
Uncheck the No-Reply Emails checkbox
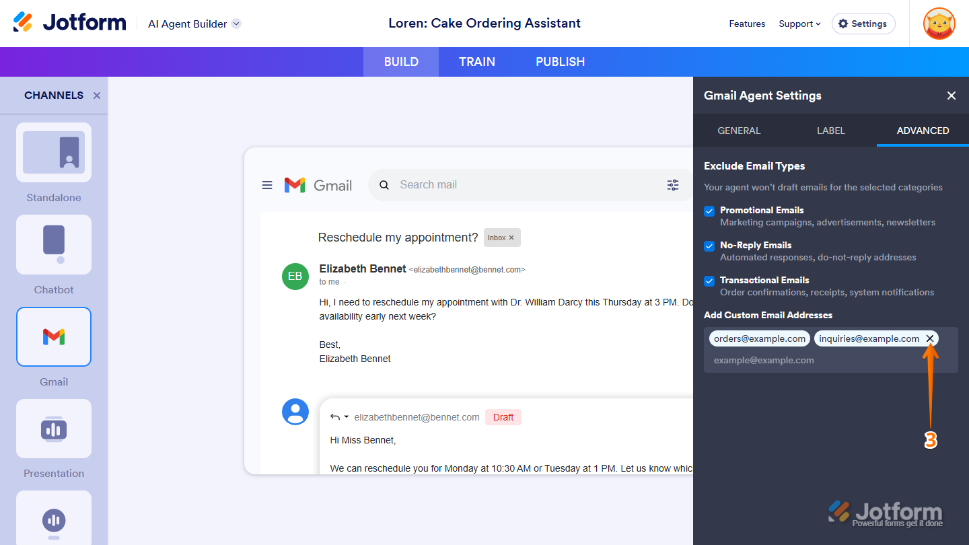pyautogui.click(x=709, y=246)
